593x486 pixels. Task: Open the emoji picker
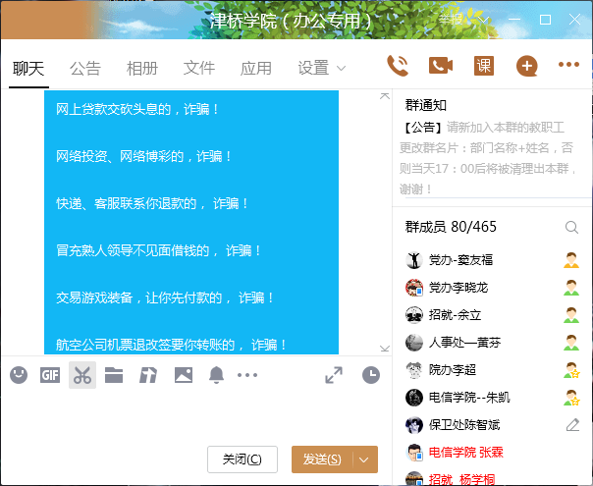tap(19, 375)
